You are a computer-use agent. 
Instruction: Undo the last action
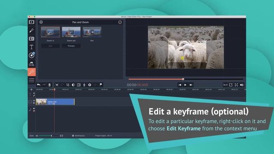pyautogui.click(x=39, y=85)
